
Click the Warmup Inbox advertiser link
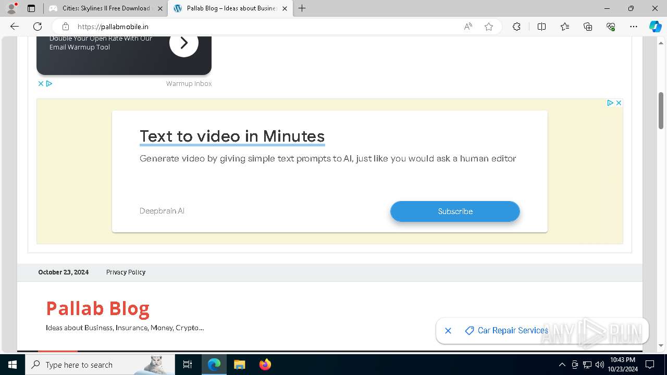click(x=189, y=83)
